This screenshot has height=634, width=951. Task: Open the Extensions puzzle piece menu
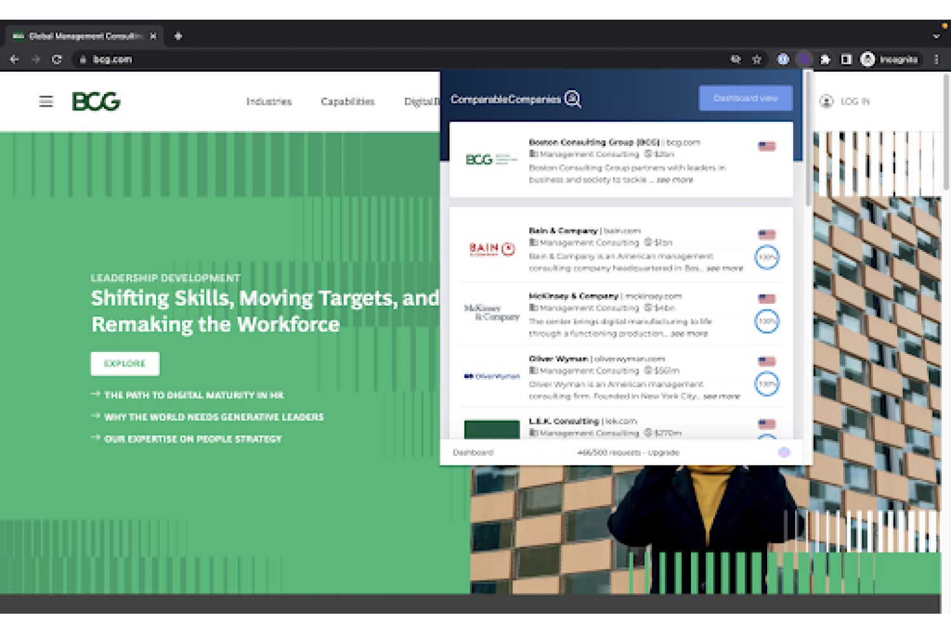pos(825,60)
